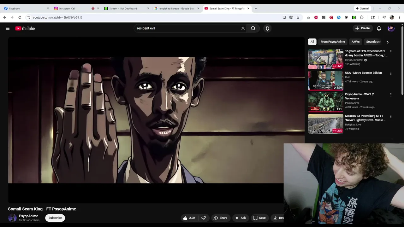Open Chrome profile avatar
Screen dimensions: 404x227
pos(392,17)
